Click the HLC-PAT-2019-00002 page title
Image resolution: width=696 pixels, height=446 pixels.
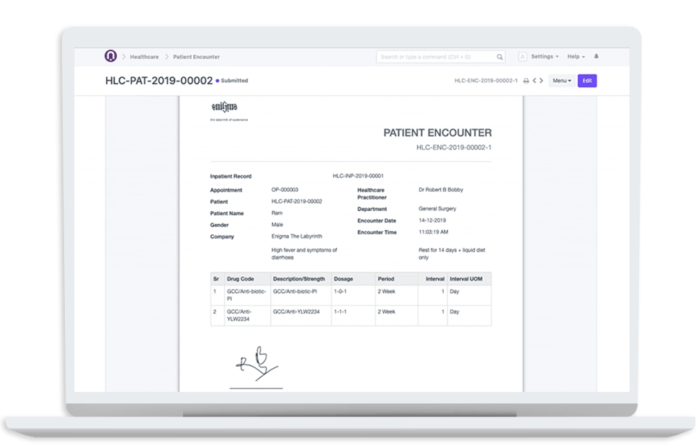159,81
